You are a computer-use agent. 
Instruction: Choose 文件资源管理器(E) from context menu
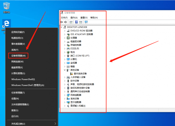20,104
